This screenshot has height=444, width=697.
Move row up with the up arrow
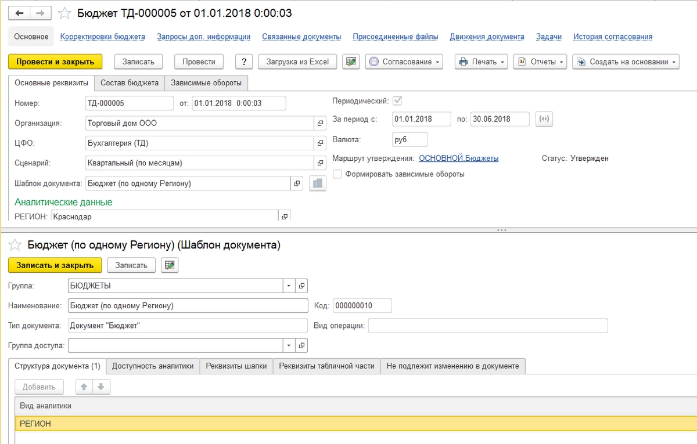coord(84,387)
